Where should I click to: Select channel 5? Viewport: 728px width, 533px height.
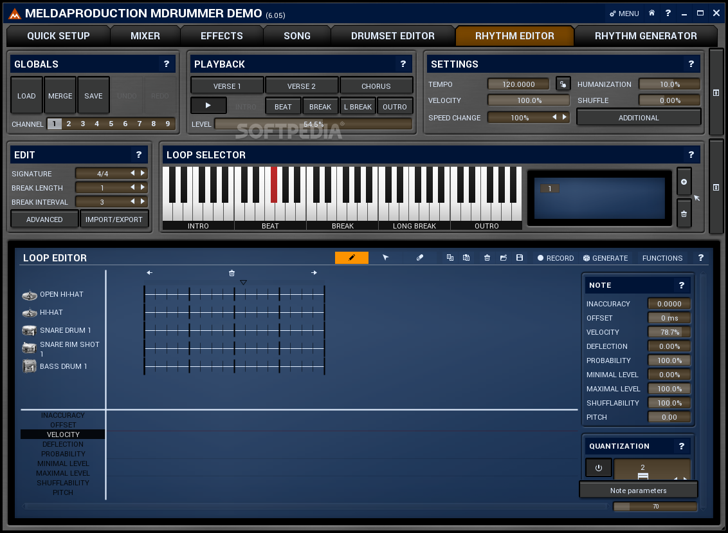(x=111, y=124)
